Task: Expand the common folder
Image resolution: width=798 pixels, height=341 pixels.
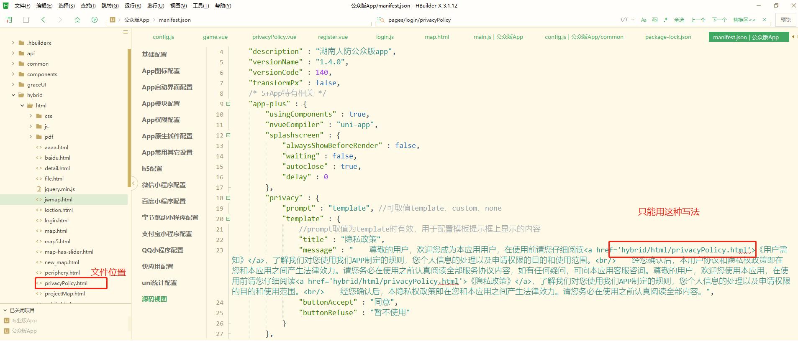Action: (x=13, y=64)
